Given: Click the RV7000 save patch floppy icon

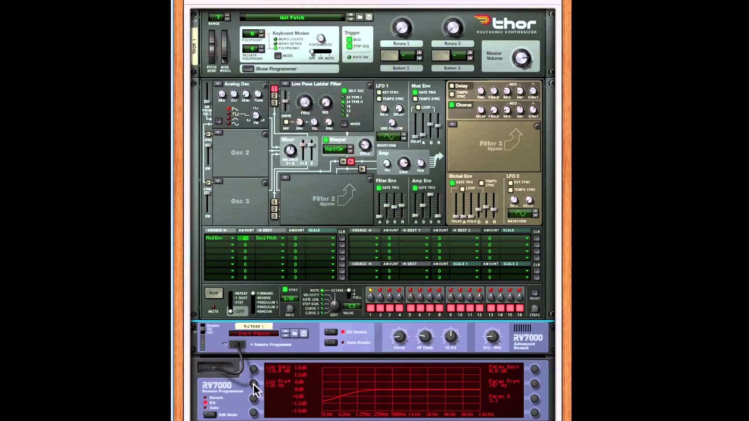Looking at the screenshot, I should pyautogui.click(x=303, y=333).
